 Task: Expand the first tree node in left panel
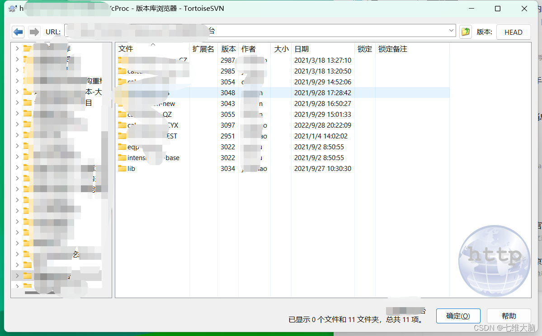click(x=17, y=48)
